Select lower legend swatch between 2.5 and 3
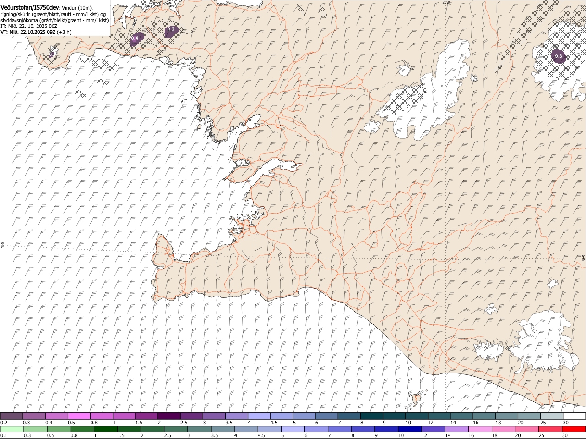586x439 pixels. point(176,429)
